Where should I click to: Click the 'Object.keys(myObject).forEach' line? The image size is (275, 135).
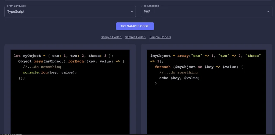(71, 61)
